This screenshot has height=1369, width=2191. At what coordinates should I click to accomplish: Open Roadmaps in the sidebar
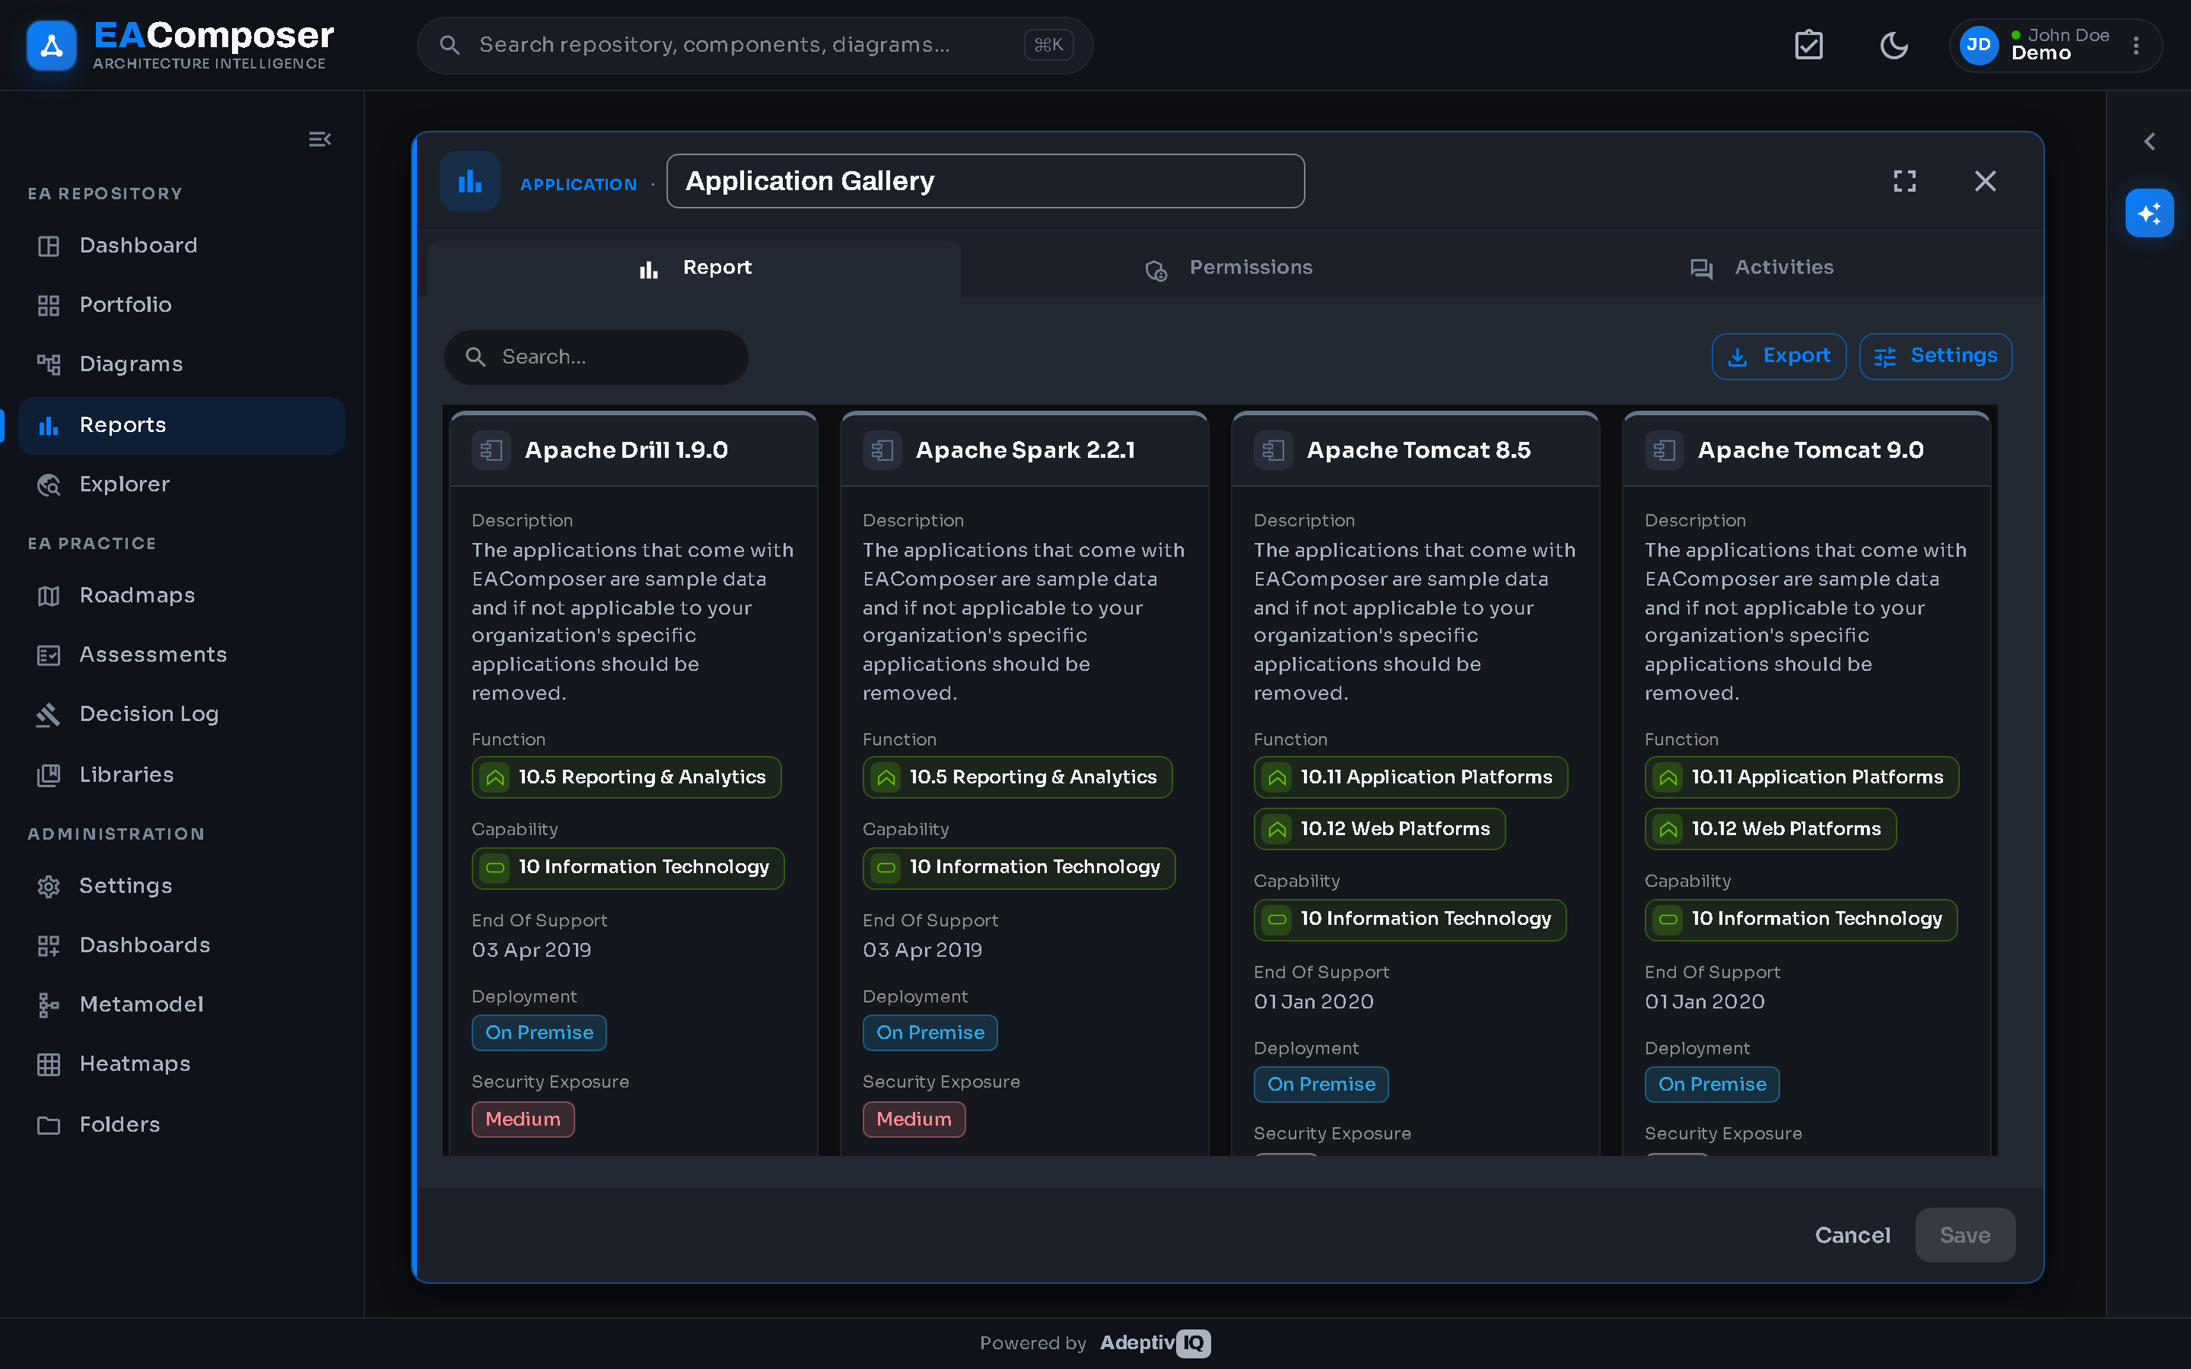[181, 596]
